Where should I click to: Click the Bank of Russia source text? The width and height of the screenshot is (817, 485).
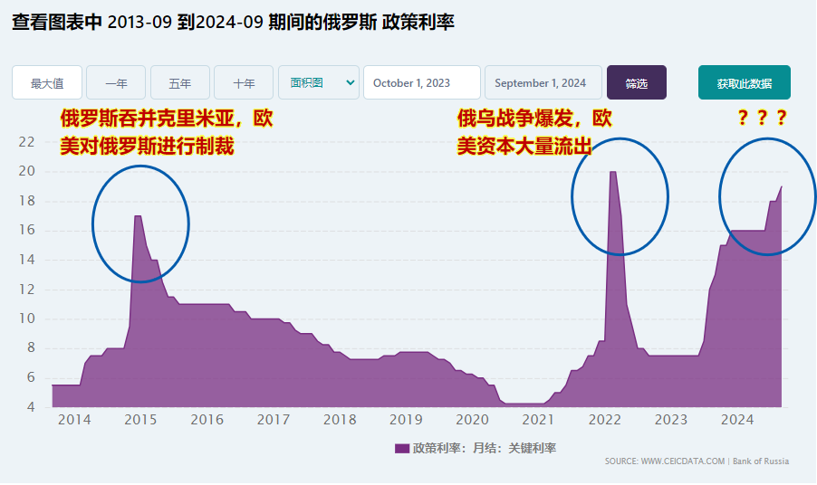click(x=760, y=461)
